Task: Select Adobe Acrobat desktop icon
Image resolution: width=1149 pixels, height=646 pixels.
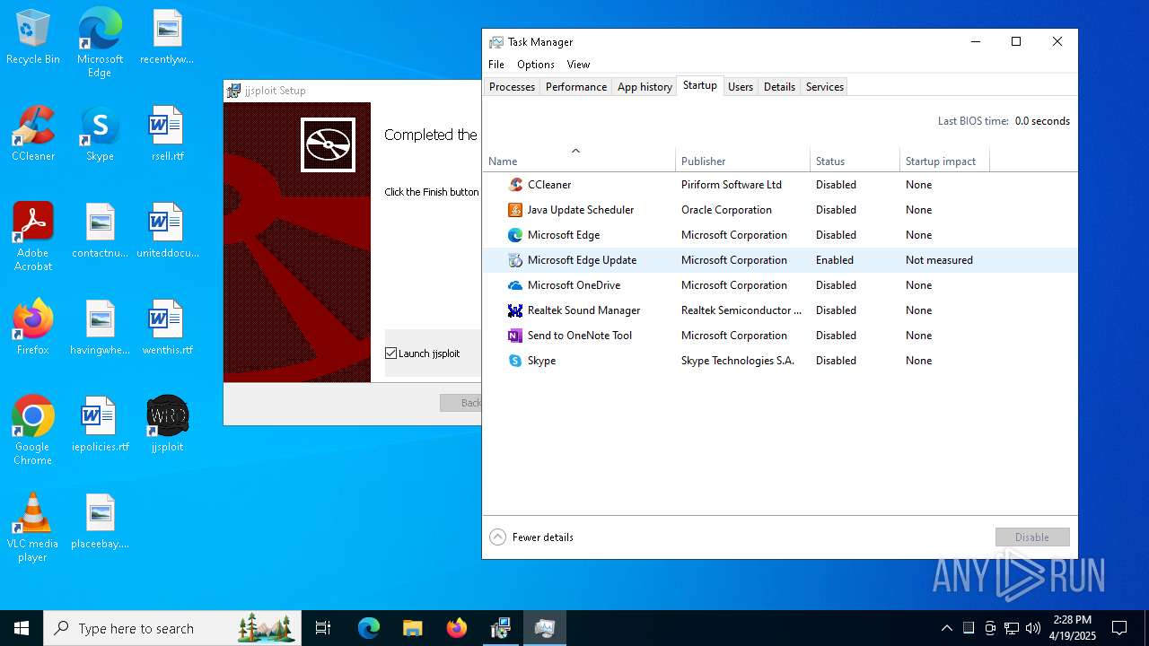Action: pos(33,237)
